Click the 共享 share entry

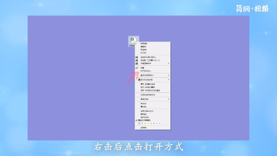click(153, 68)
